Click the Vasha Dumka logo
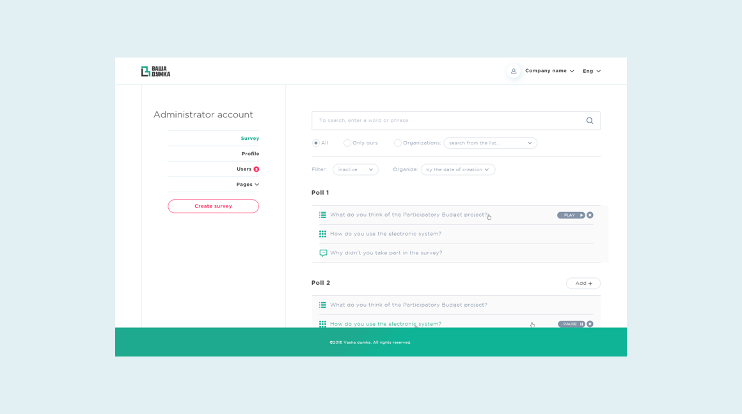The width and height of the screenshot is (742, 414). tap(155, 72)
